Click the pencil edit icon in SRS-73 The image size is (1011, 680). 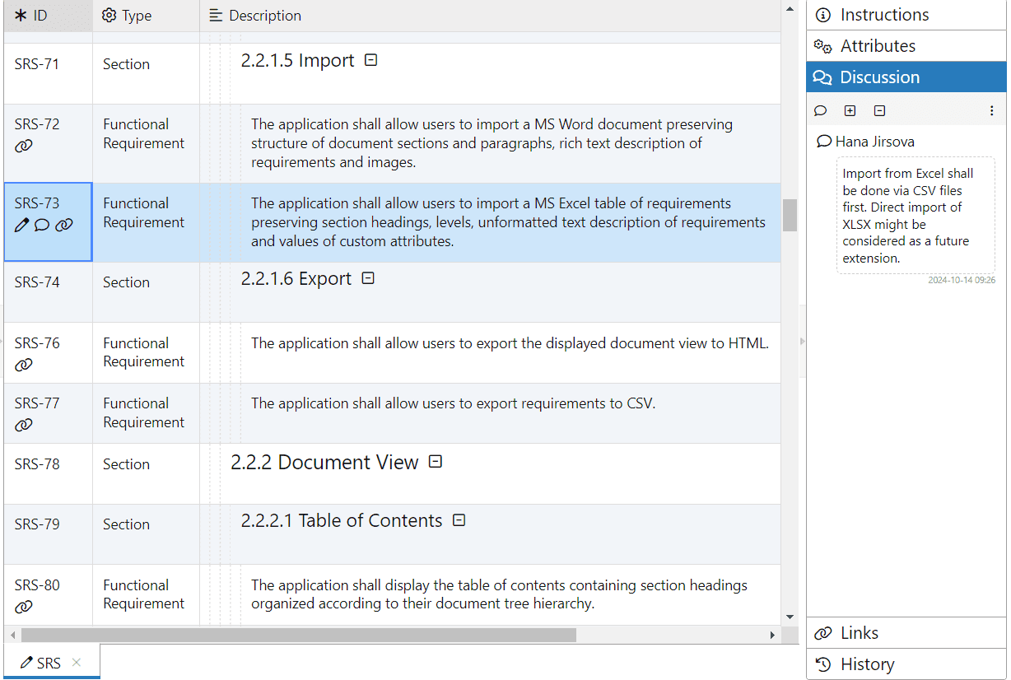(21, 225)
